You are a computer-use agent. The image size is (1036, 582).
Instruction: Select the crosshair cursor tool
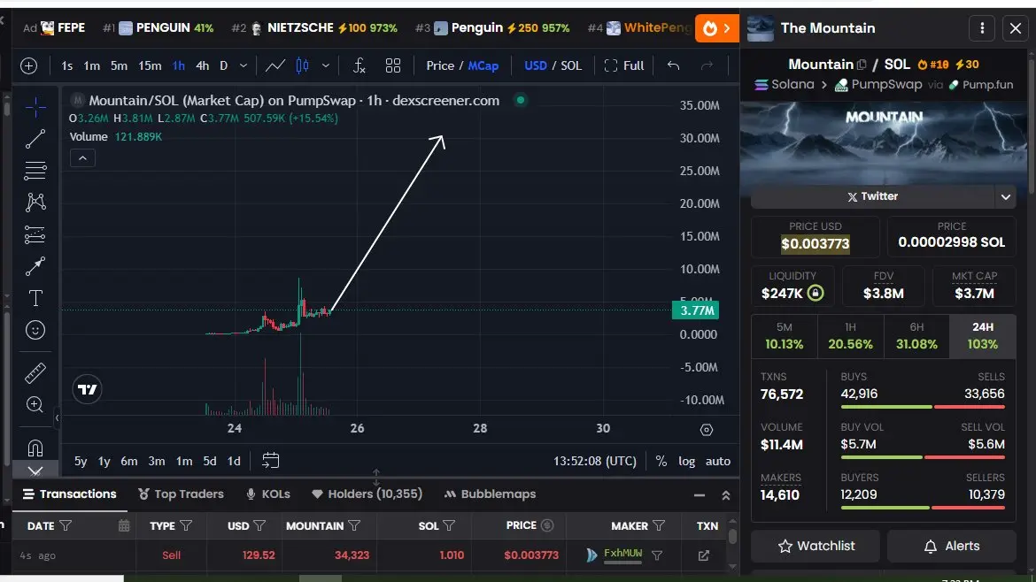(35, 107)
